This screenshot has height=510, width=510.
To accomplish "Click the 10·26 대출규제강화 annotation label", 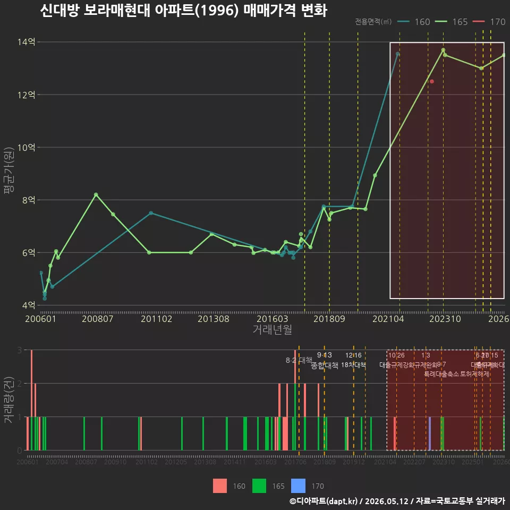I will click(x=397, y=360).
